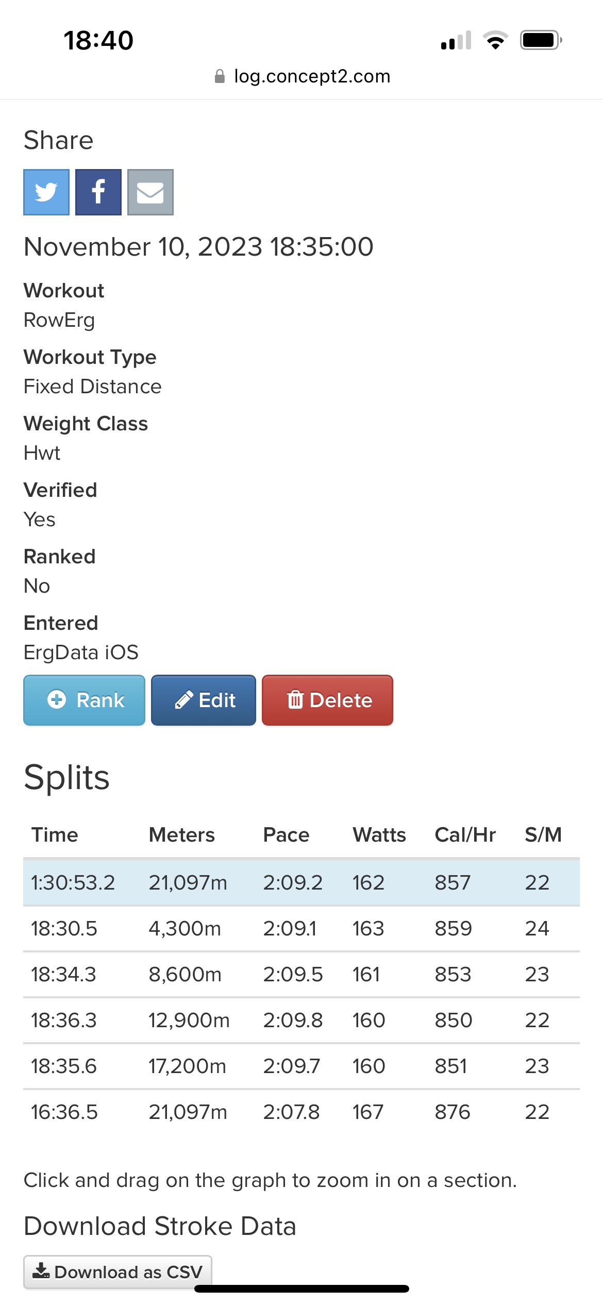
Task: Share workout on Twitter
Action: click(x=46, y=192)
